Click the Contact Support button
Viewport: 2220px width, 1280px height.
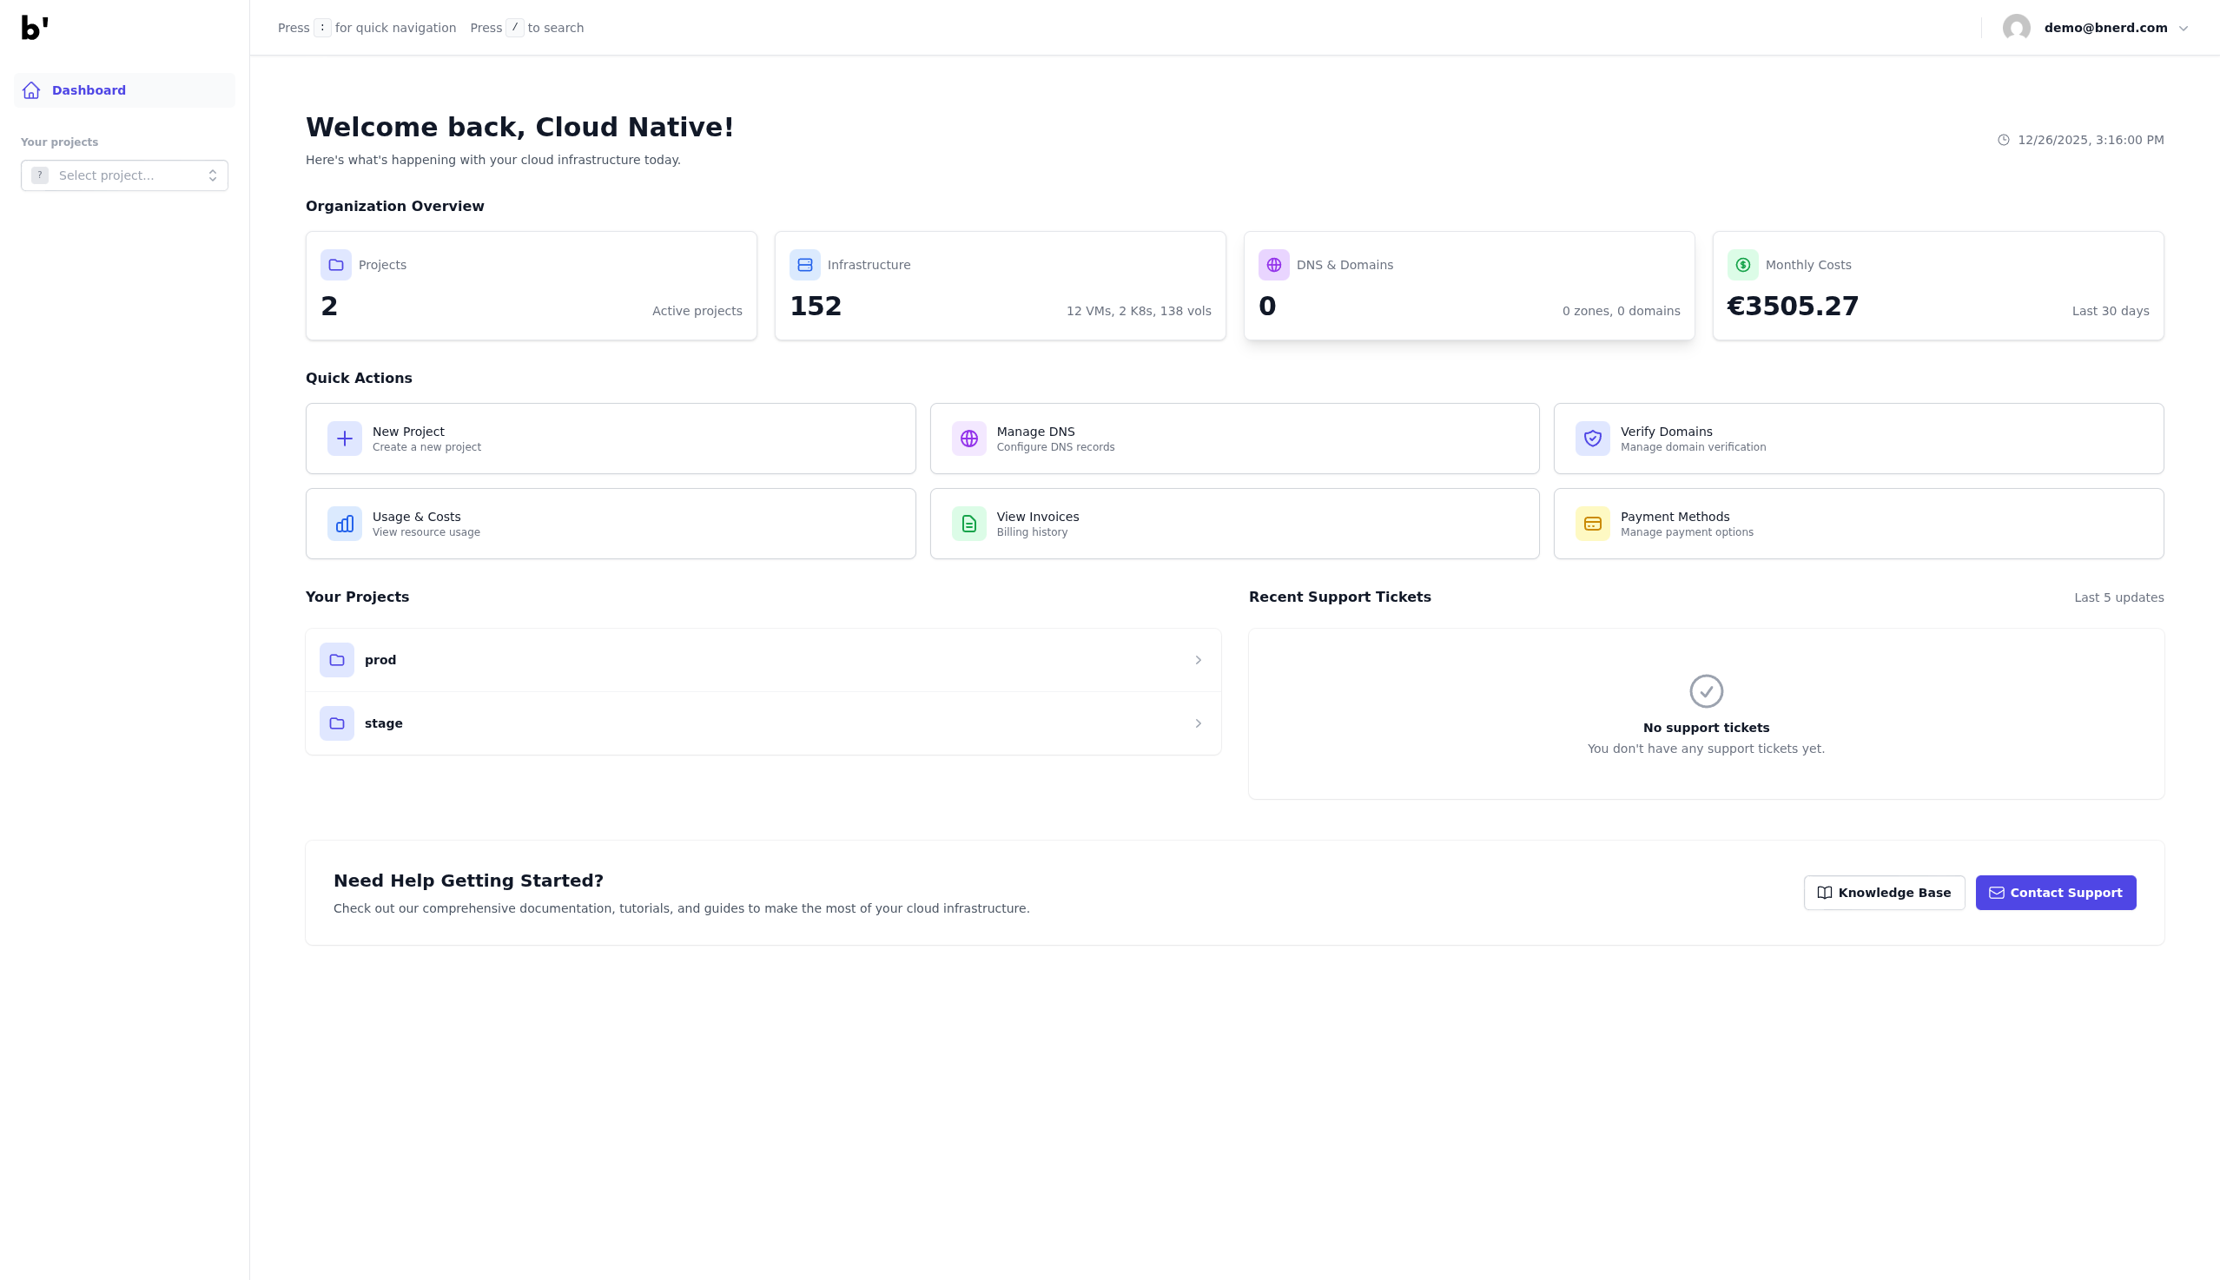click(2055, 893)
